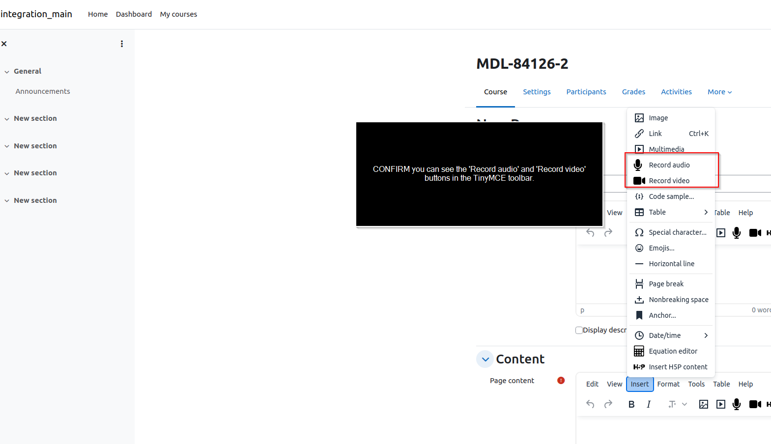Select the Course tab
The image size is (771, 444).
click(495, 92)
